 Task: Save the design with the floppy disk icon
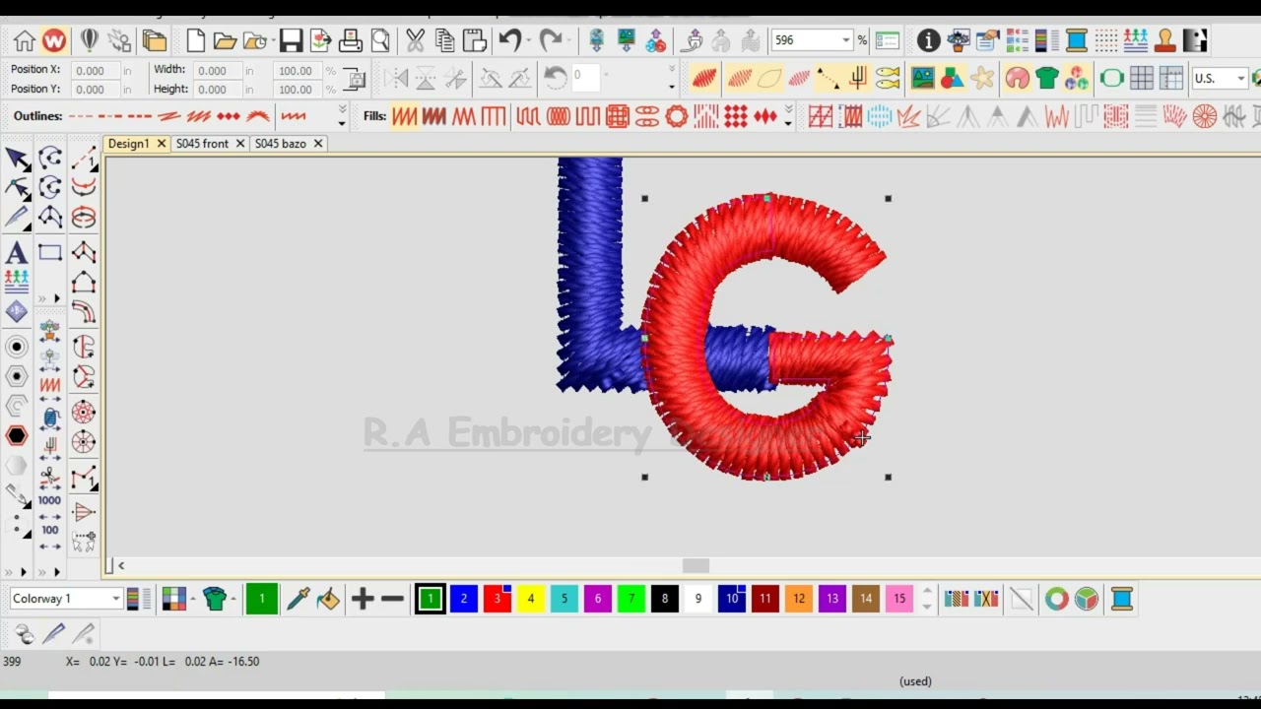tap(291, 40)
